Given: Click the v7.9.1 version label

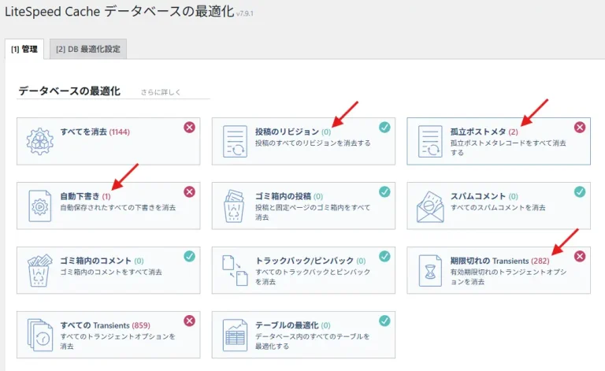Looking at the screenshot, I should click(245, 13).
